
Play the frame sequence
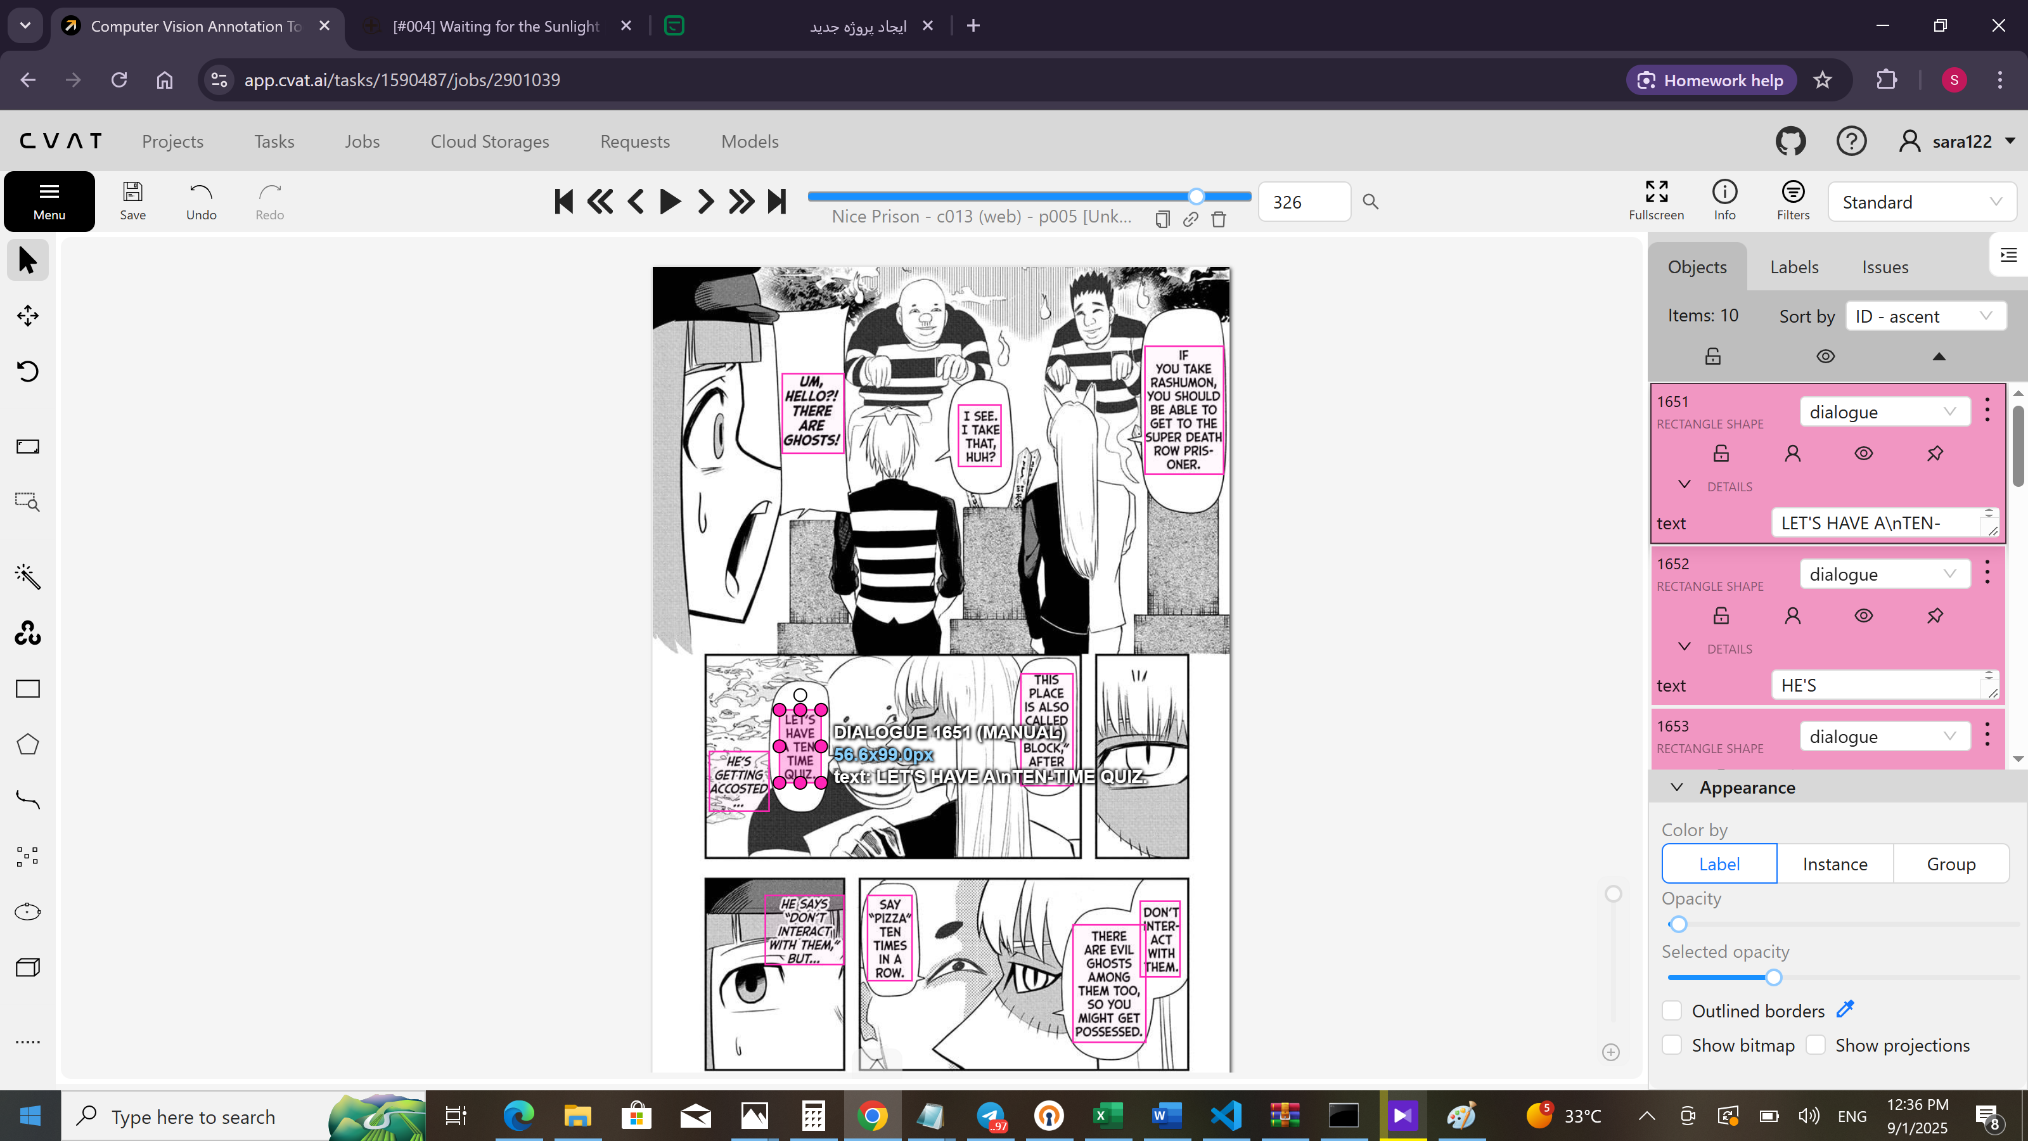point(670,202)
